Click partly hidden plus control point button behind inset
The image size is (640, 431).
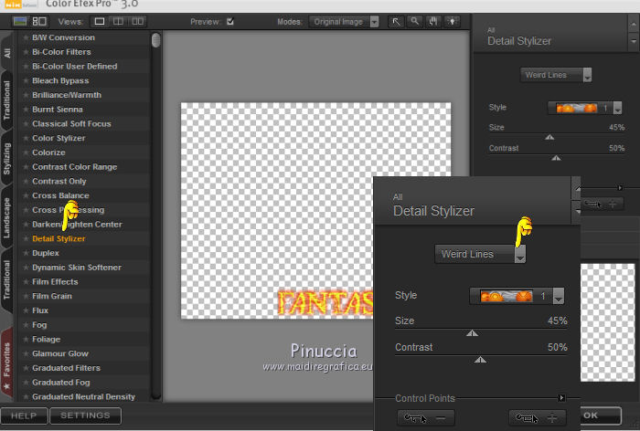coord(603,204)
